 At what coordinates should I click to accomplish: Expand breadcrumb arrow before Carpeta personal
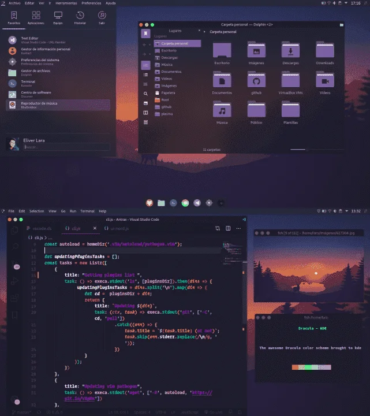pyautogui.click(x=204, y=32)
